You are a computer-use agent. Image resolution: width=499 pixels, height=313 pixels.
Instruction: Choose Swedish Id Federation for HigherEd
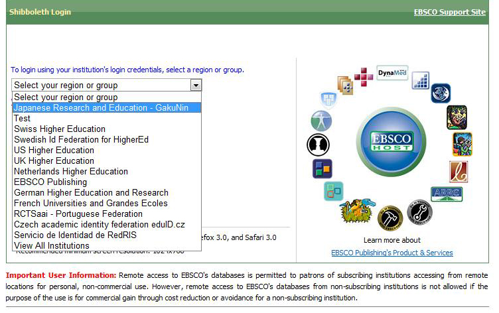point(107,139)
